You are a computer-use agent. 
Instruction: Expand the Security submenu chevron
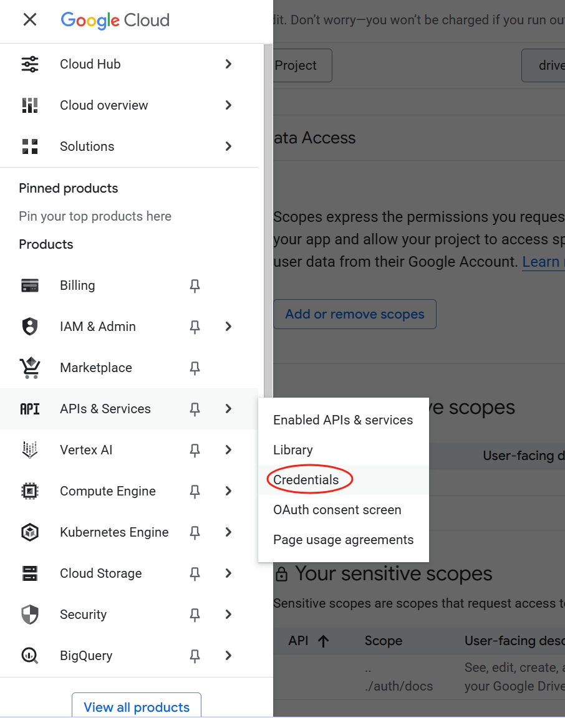click(x=228, y=615)
